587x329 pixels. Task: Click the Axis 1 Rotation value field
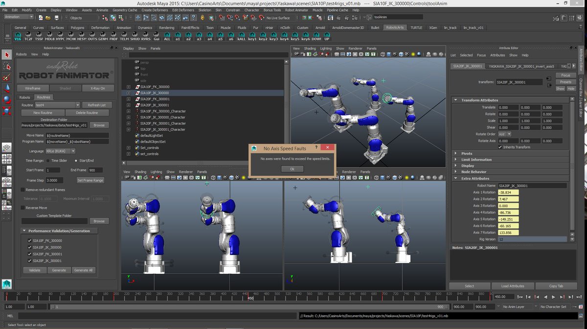[x=508, y=192]
